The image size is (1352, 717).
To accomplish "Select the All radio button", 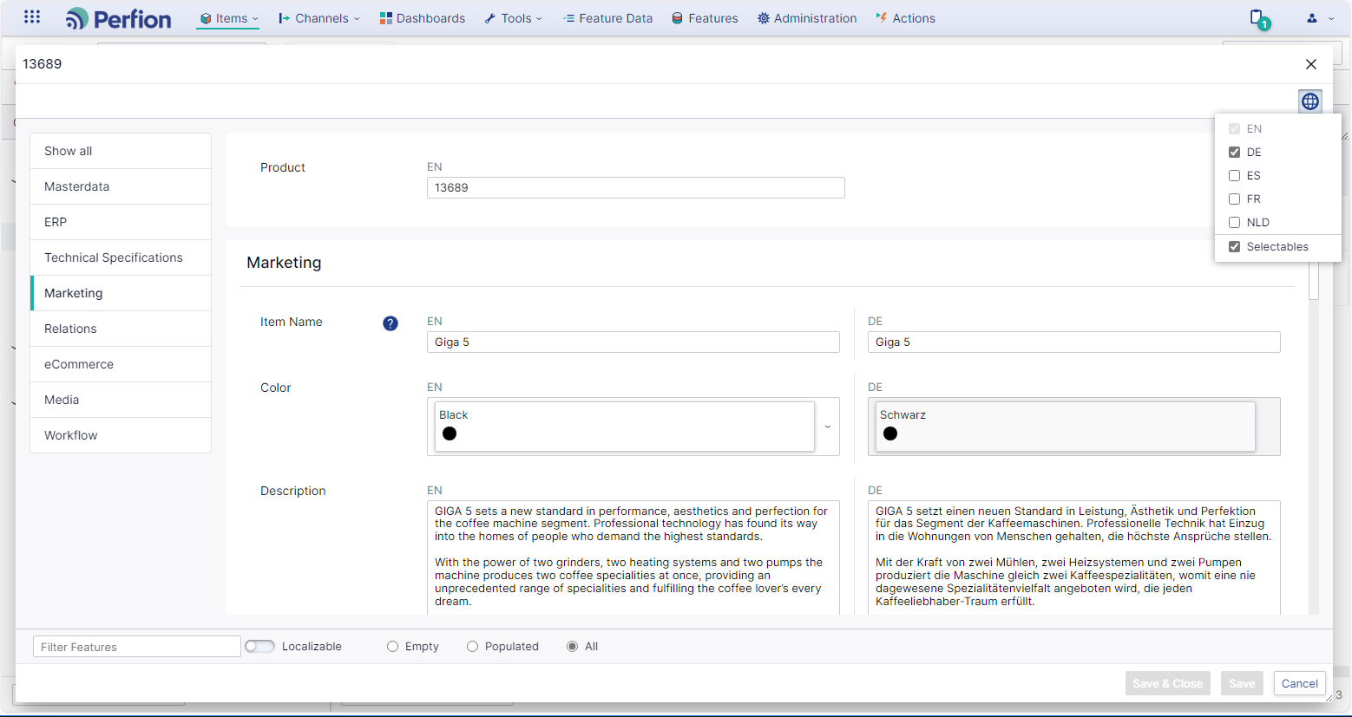I will (x=572, y=646).
